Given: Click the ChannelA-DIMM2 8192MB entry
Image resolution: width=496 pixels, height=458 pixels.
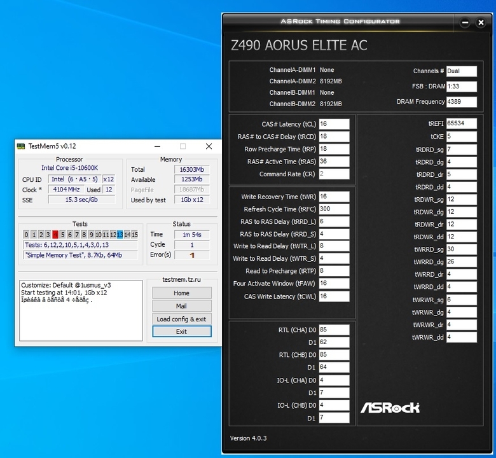Looking at the screenshot, I should (x=306, y=81).
